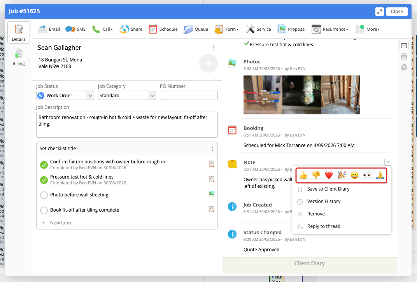
Task: Open the Schedule calendar tool
Action: [x=163, y=29]
